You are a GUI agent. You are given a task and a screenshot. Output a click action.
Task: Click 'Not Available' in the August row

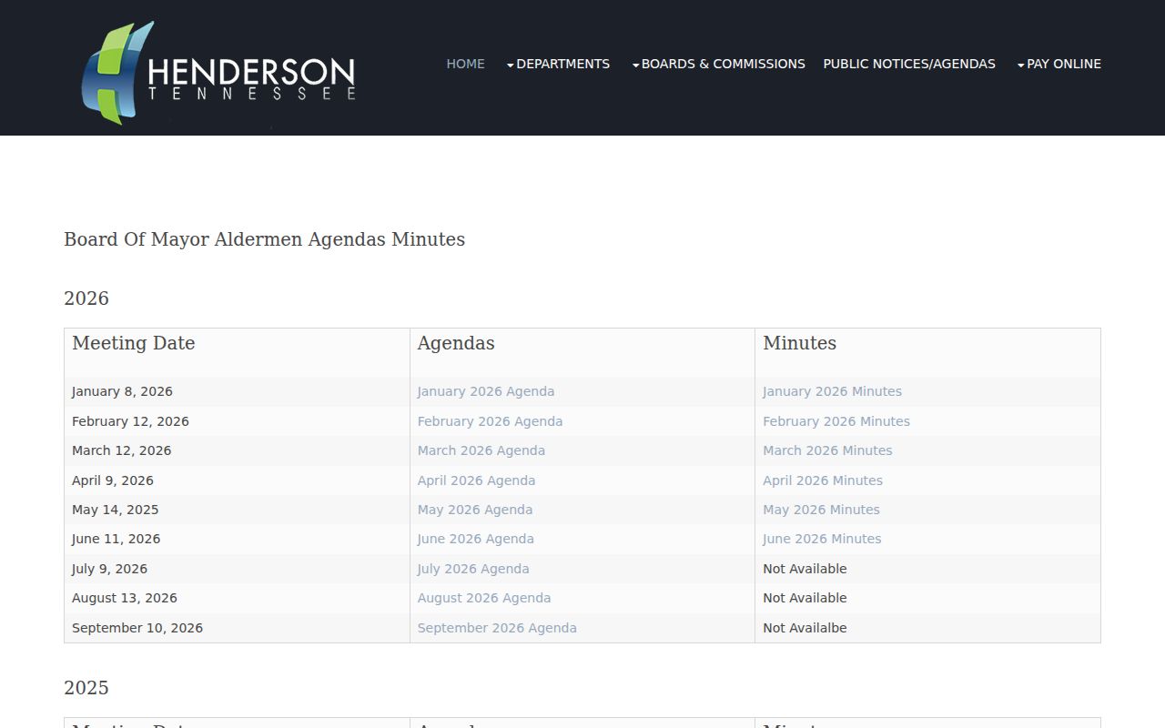click(x=805, y=598)
